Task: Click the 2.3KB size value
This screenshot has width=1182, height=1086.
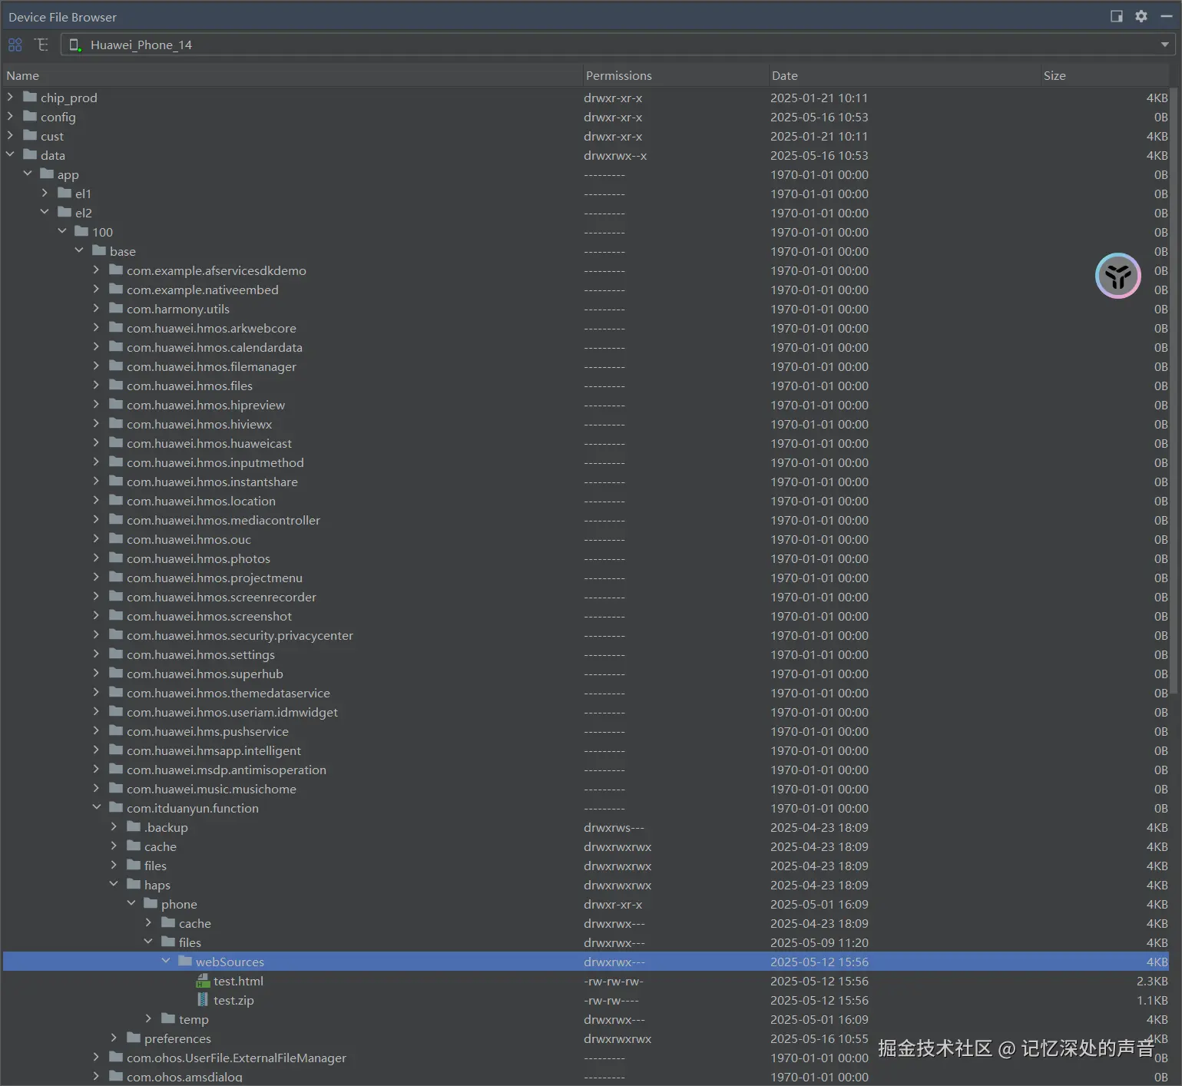Action: pyautogui.click(x=1152, y=981)
